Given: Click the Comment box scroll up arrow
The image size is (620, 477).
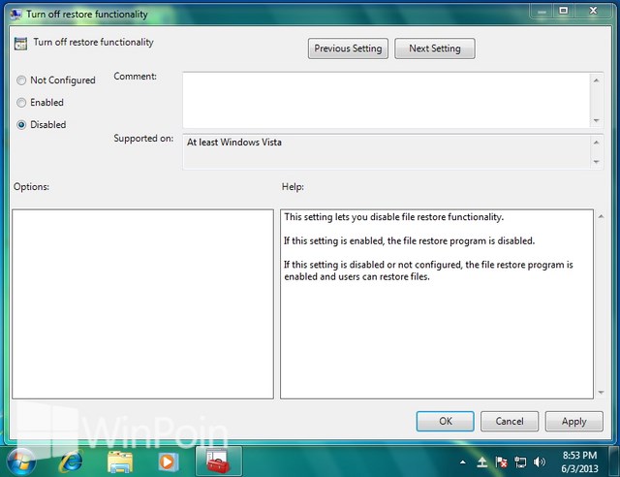Looking at the screenshot, I should click(597, 80).
